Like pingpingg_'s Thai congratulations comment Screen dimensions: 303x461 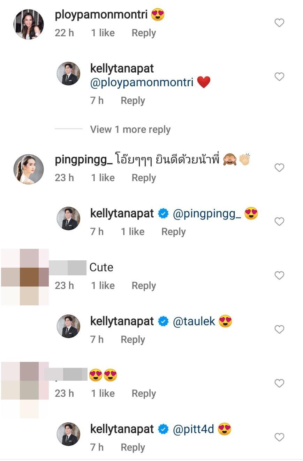click(x=279, y=168)
